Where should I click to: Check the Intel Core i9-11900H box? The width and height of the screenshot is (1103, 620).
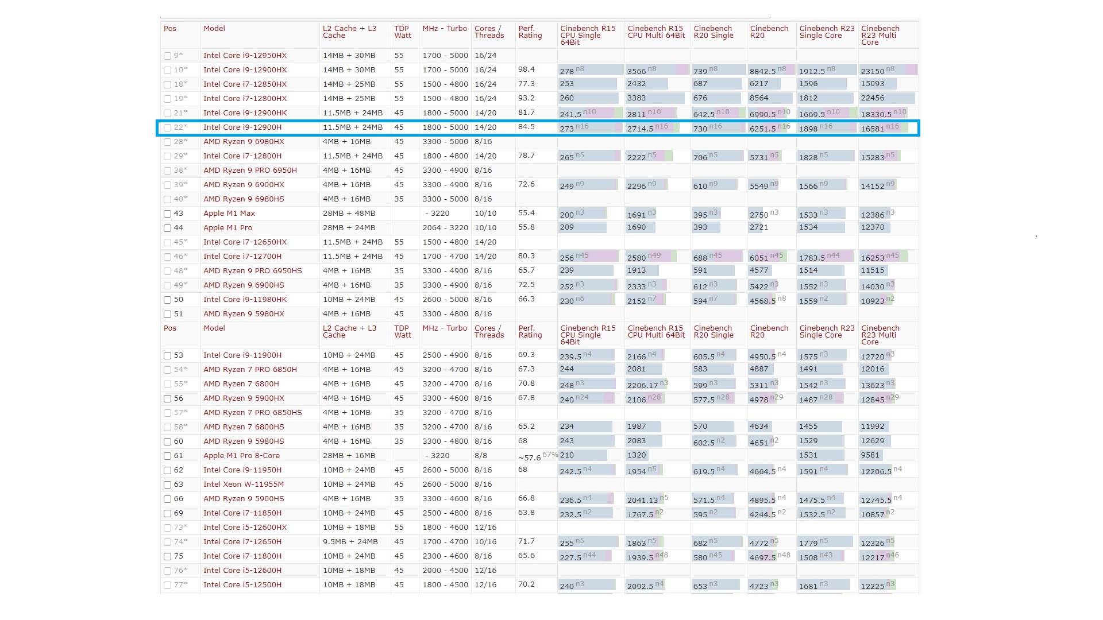(168, 355)
